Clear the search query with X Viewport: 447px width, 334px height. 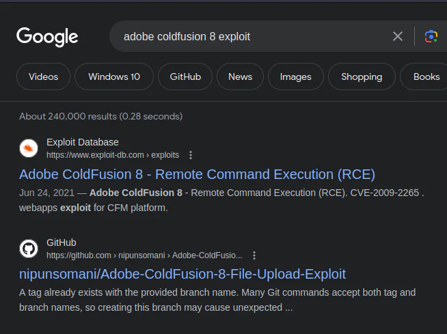(x=398, y=36)
